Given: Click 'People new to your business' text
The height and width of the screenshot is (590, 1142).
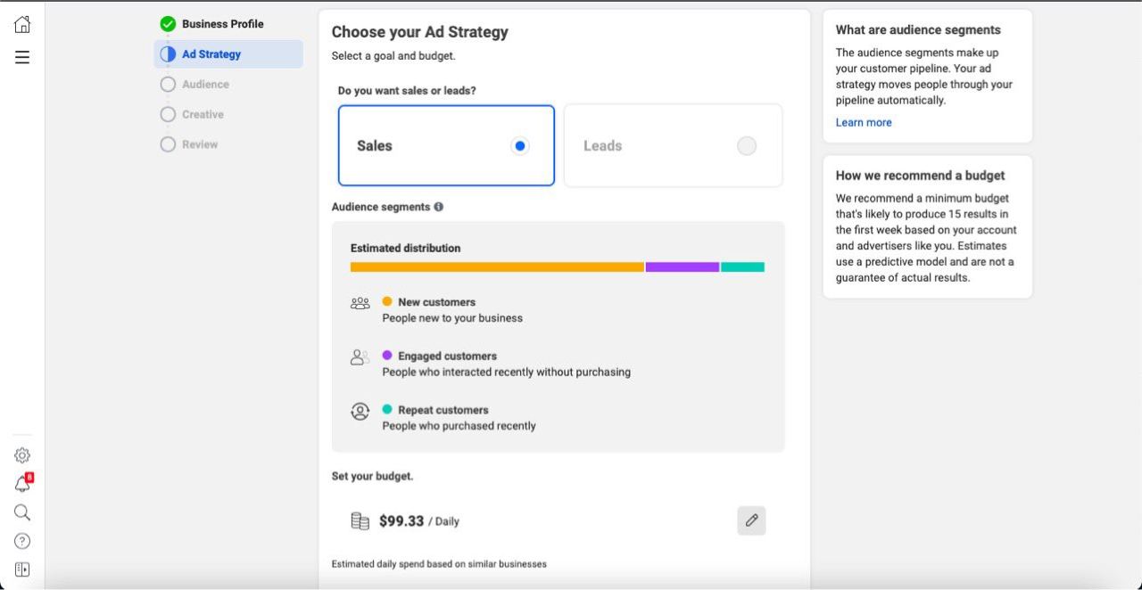Looking at the screenshot, I should click(x=452, y=318).
